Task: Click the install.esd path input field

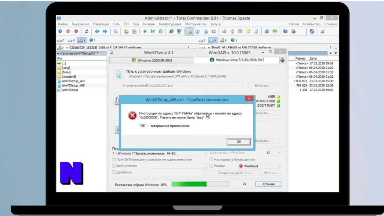Action: (182, 85)
